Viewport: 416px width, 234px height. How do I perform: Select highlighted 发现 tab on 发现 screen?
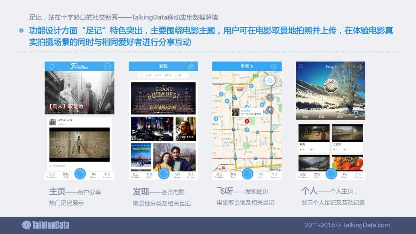[149, 175]
